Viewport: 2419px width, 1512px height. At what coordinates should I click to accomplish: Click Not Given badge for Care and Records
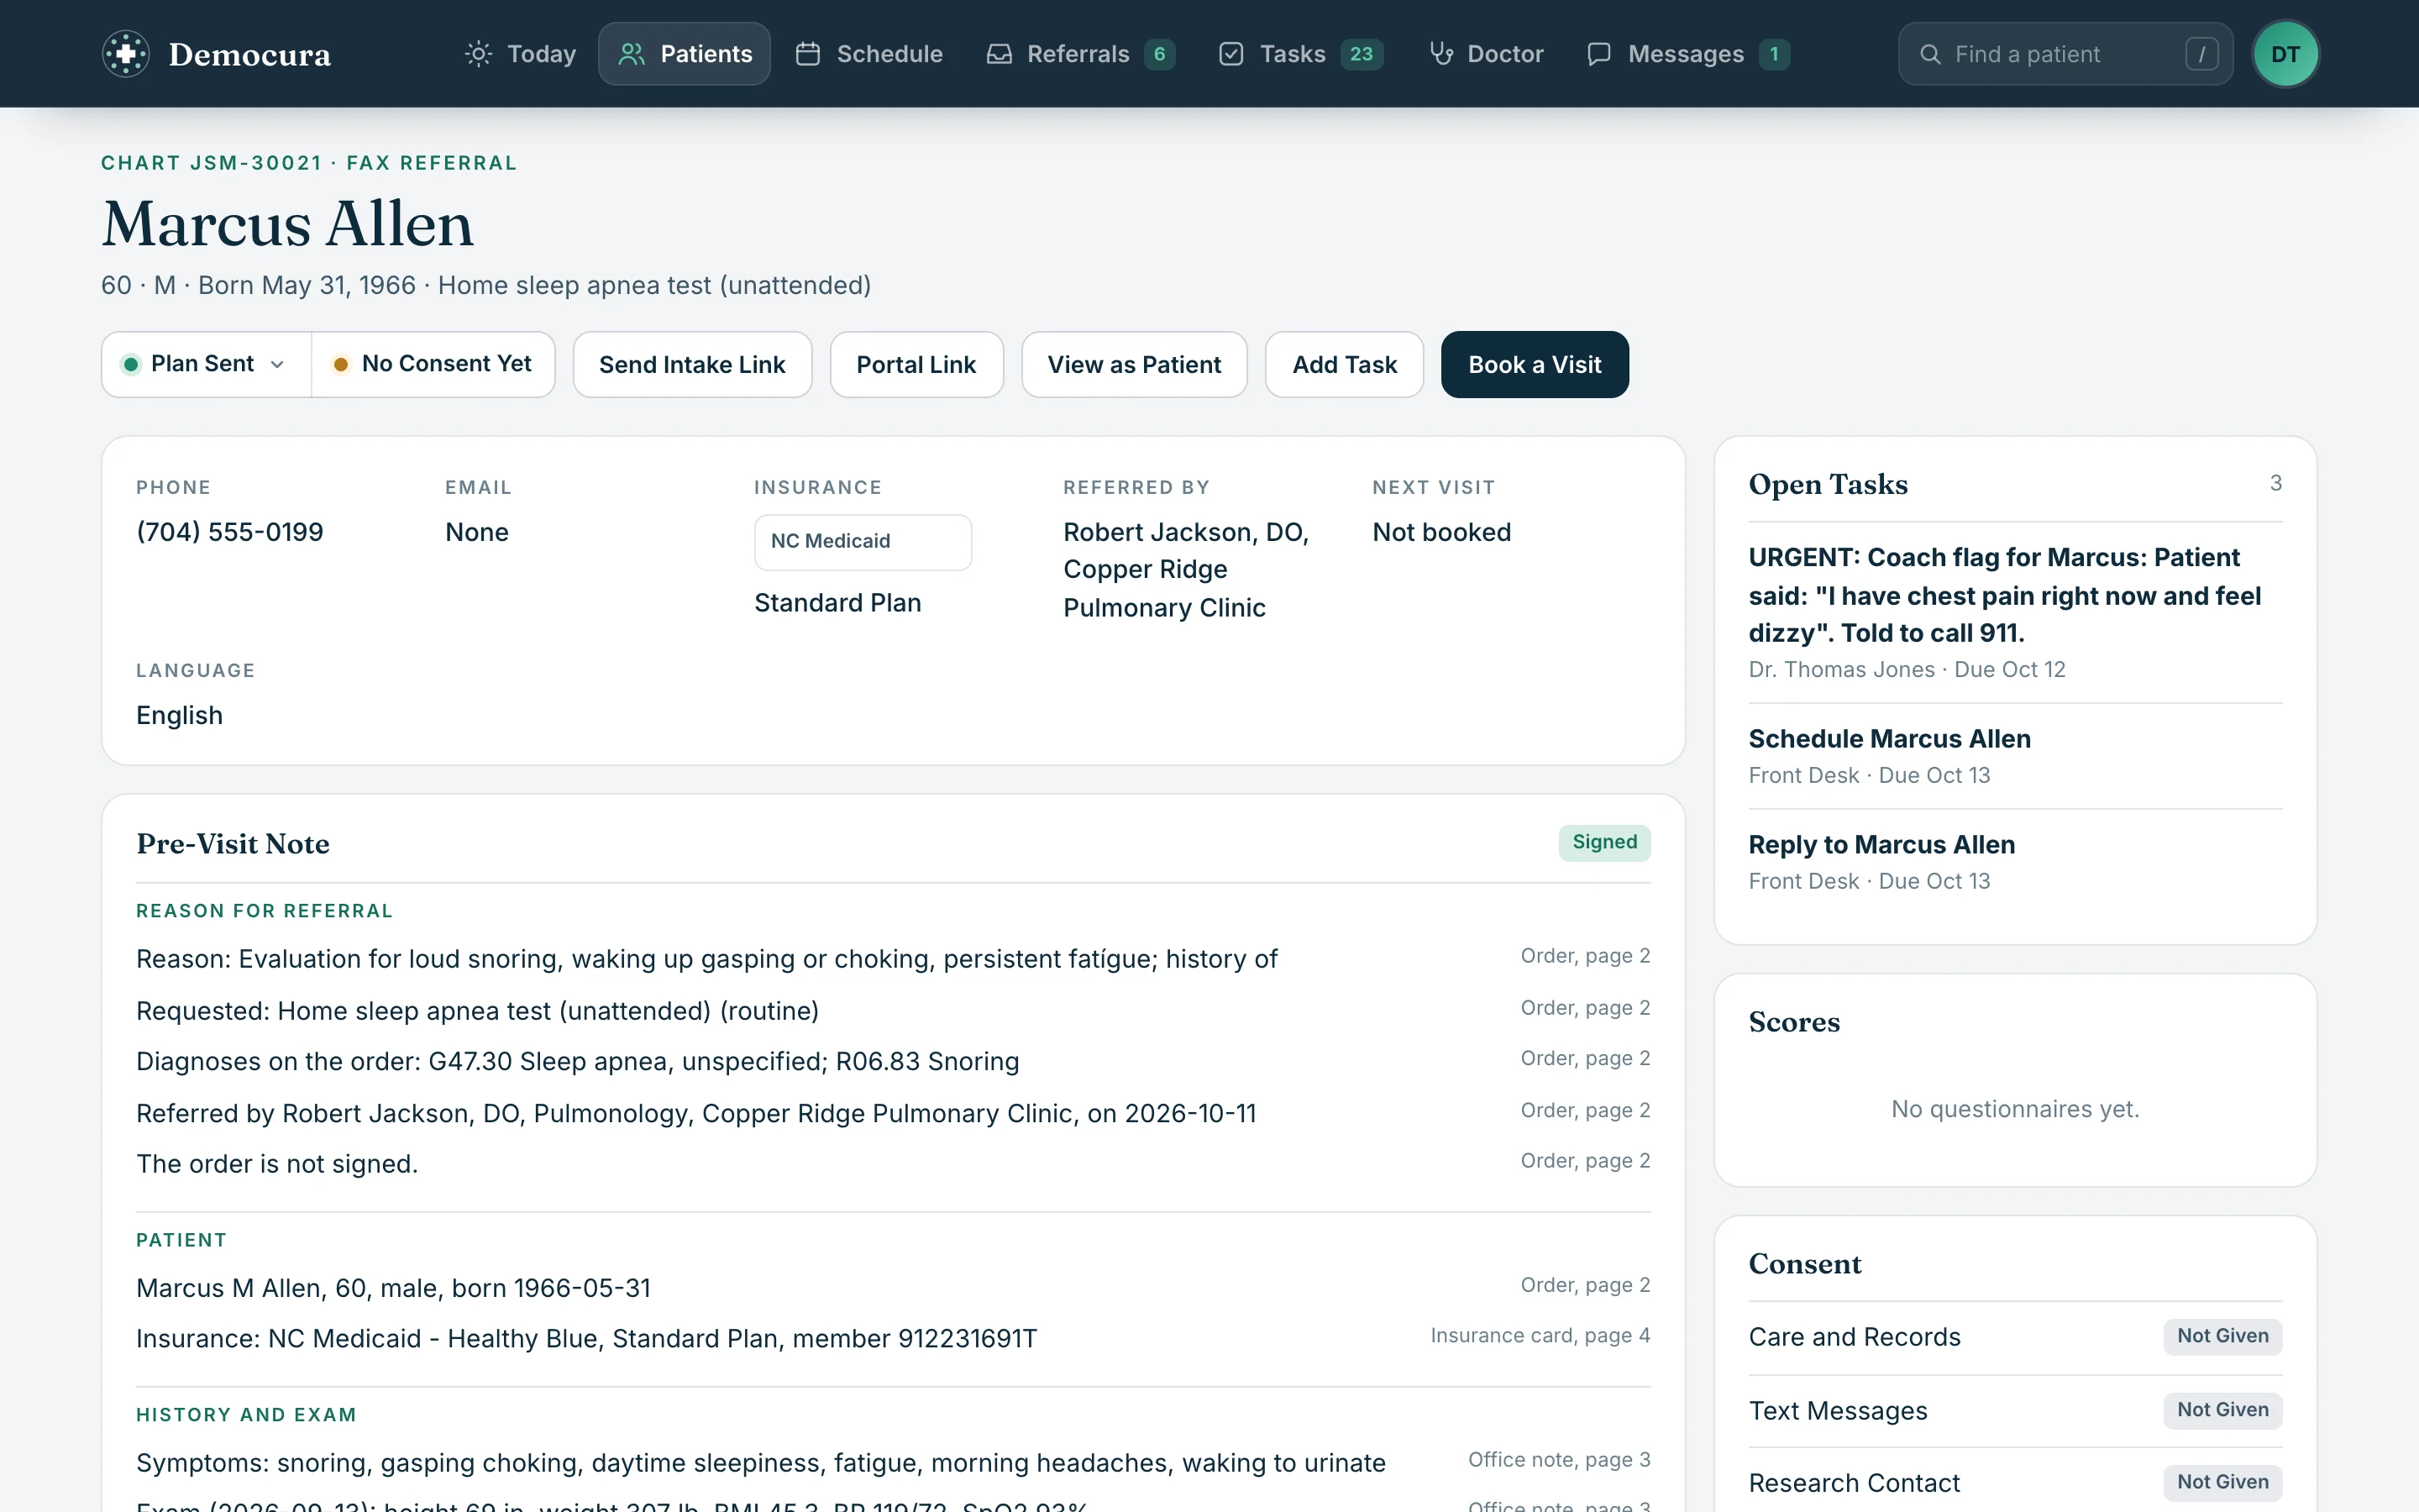pos(2222,1336)
